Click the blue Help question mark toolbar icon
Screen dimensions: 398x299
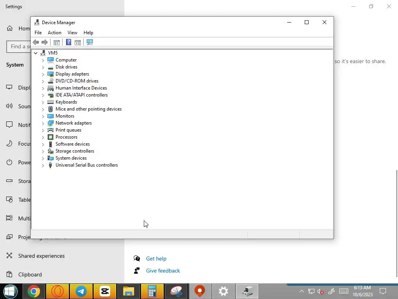pos(68,42)
